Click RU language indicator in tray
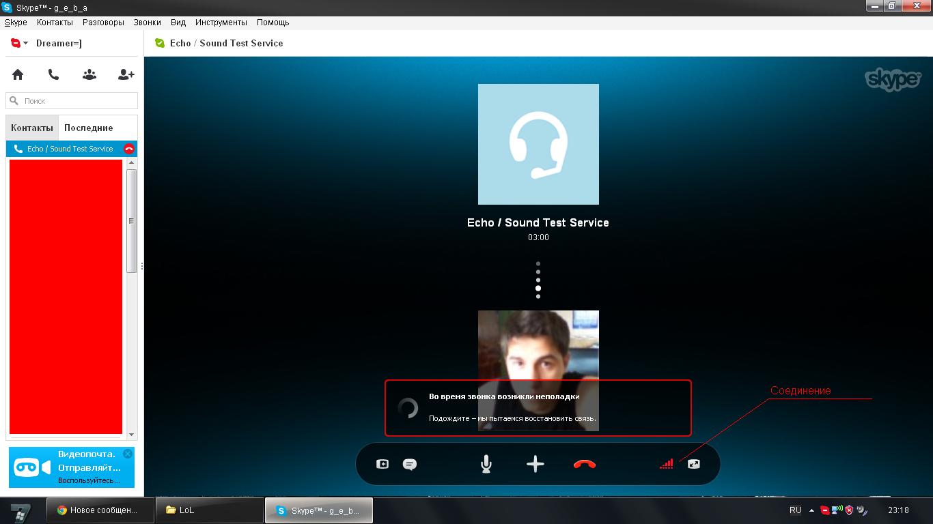The height and width of the screenshot is (524, 933). [796, 510]
